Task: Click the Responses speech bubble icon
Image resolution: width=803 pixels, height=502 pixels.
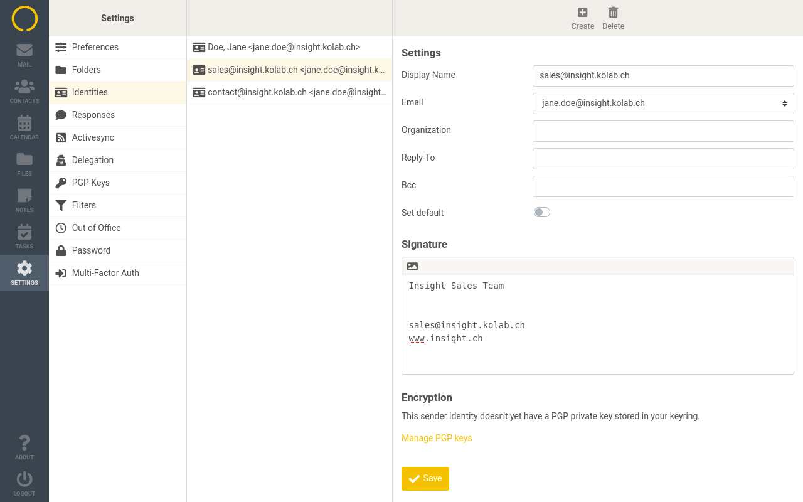Action: pyautogui.click(x=61, y=115)
